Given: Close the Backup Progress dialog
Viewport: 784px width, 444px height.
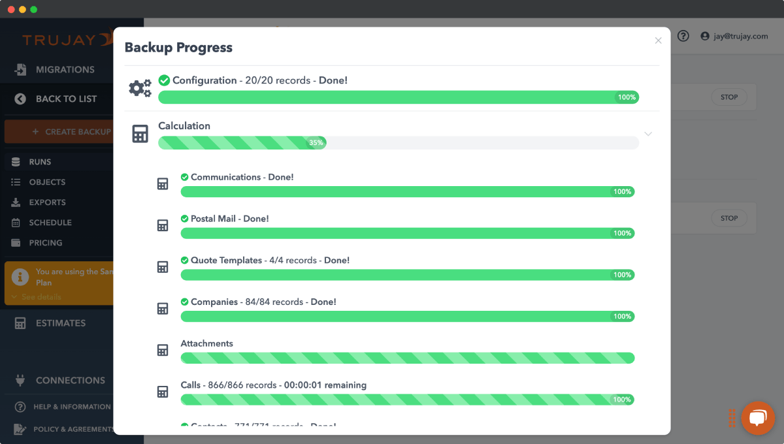Looking at the screenshot, I should coord(658,40).
